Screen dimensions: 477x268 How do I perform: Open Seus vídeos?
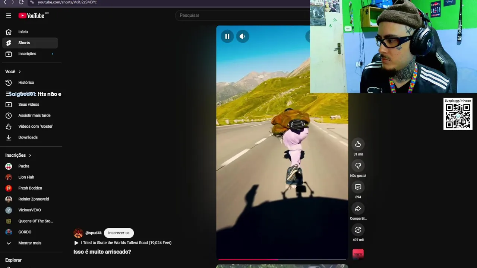(x=30, y=104)
